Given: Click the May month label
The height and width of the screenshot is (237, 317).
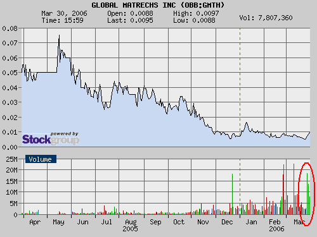Looking at the screenshot, I should [x=58, y=222].
